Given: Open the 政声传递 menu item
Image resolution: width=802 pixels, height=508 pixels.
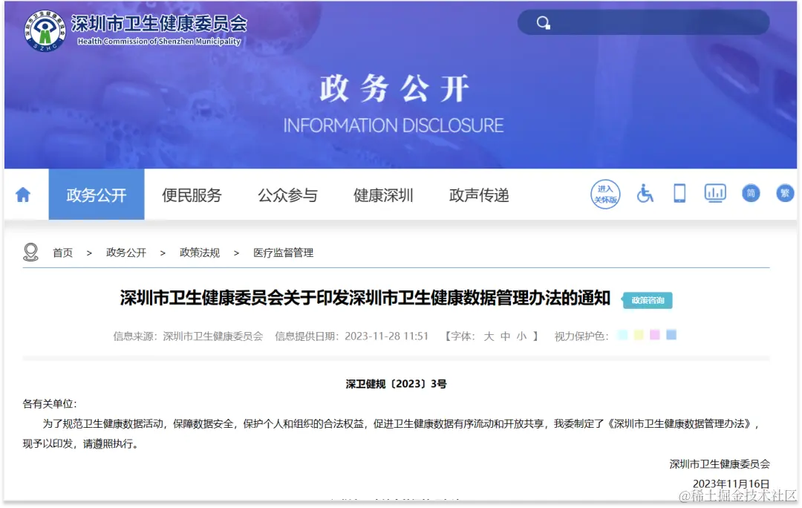Looking at the screenshot, I should 478,195.
